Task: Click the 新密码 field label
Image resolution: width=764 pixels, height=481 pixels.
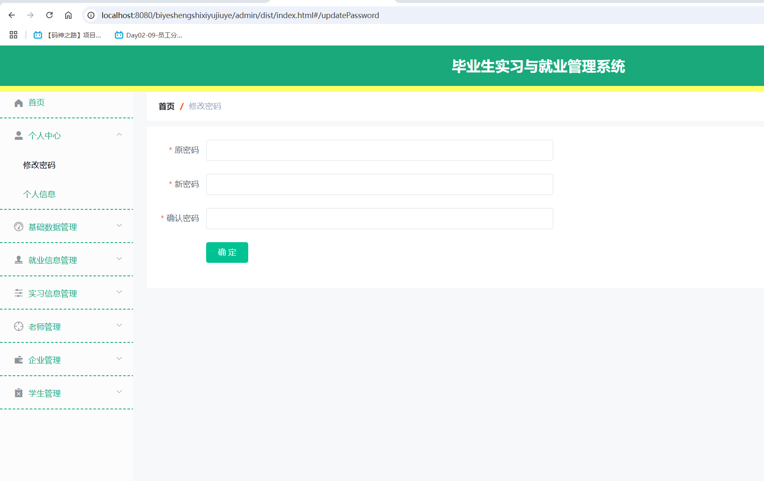Action: click(x=187, y=184)
